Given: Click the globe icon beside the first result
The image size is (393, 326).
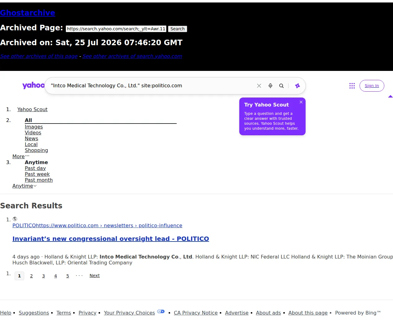Looking at the screenshot, I should click(15, 219).
